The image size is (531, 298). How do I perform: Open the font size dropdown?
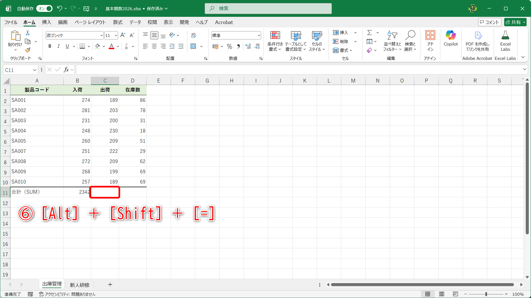116,35
